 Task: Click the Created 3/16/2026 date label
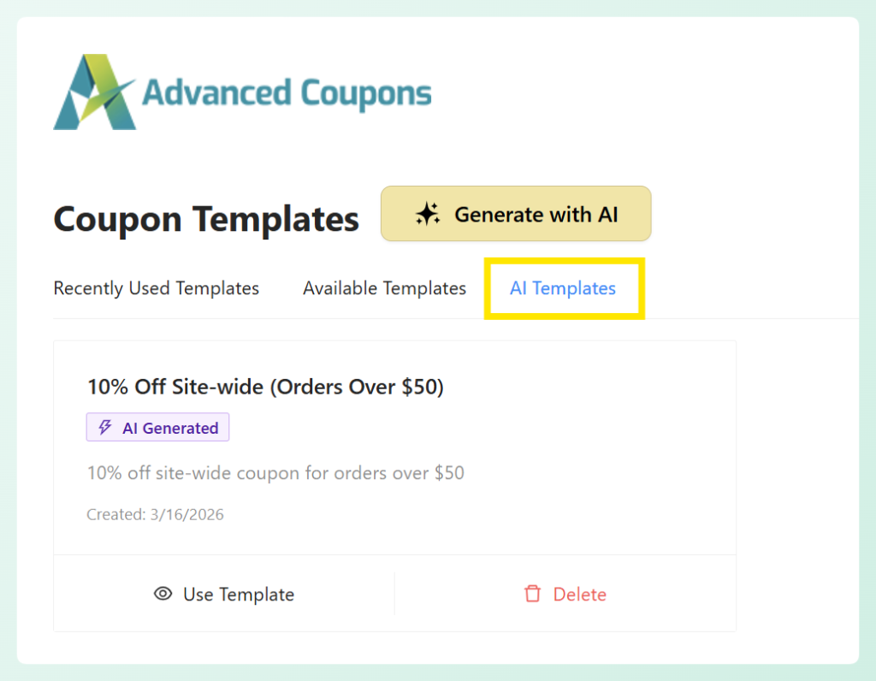coord(155,514)
